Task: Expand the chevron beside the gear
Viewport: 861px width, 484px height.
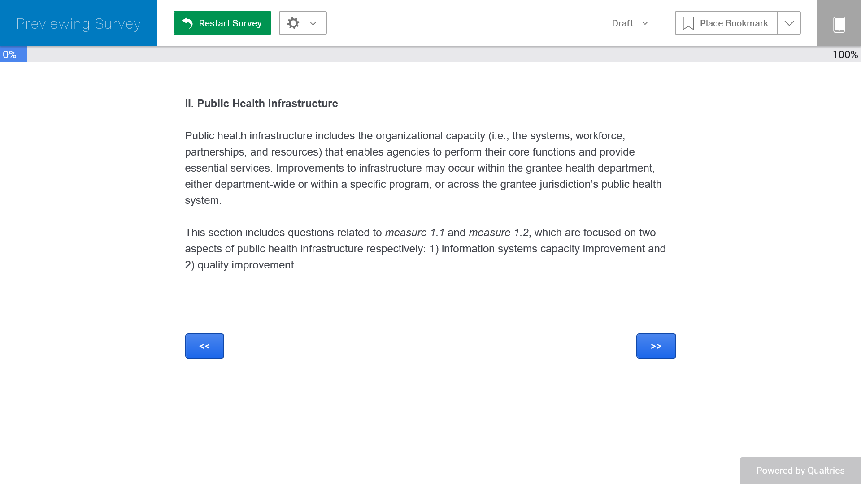Action: [x=313, y=24]
